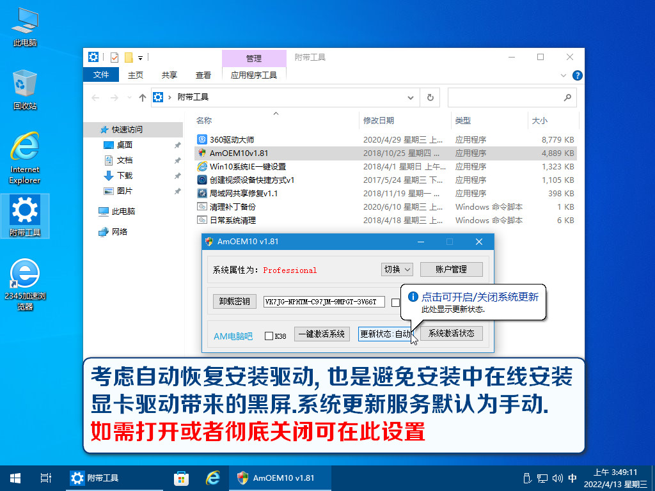Click the Explorer search box
The width and height of the screenshot is (655, 491).
point(512,98)
